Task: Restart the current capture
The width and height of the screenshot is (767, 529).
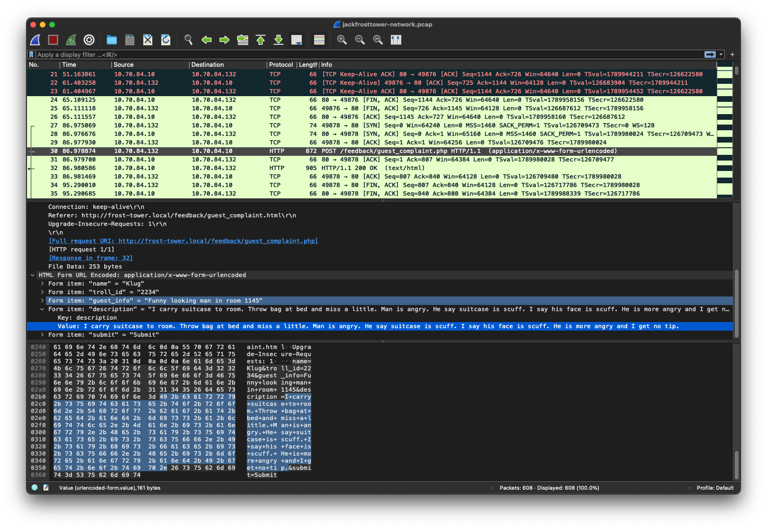Action: click(71, 40)
